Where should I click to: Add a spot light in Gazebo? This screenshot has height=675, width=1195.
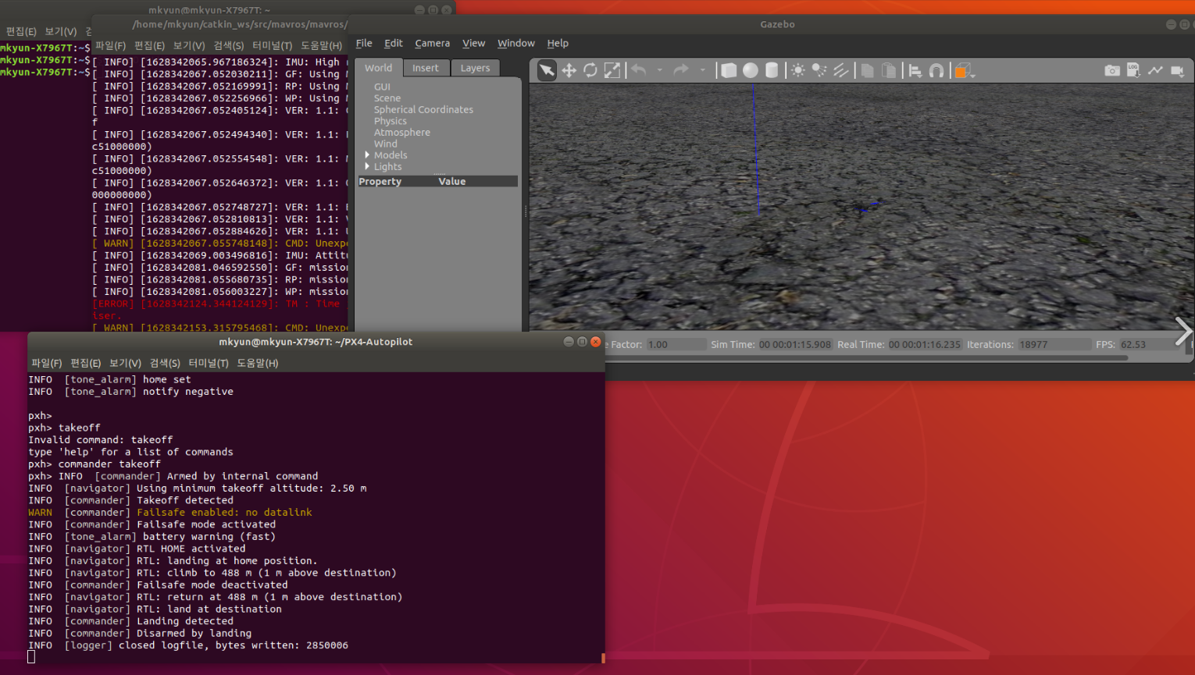pos(819,70)
